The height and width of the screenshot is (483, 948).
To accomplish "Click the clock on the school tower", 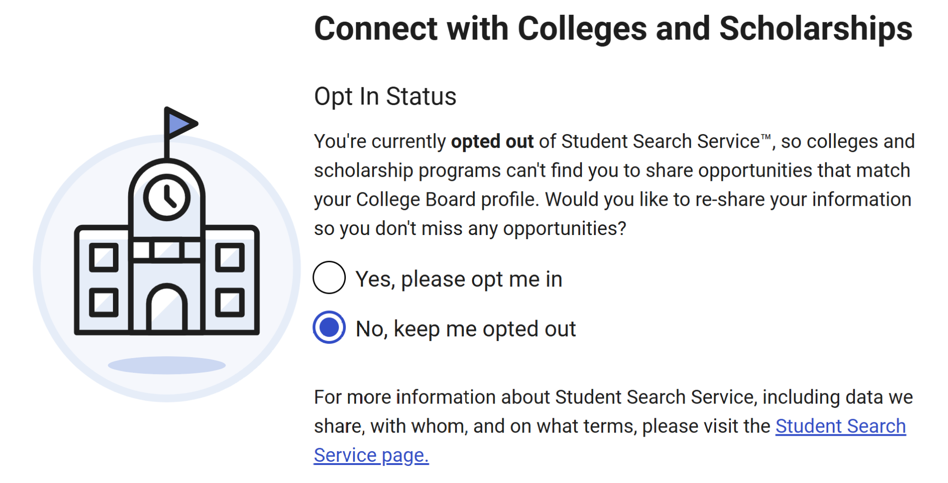I will point(167,198).
